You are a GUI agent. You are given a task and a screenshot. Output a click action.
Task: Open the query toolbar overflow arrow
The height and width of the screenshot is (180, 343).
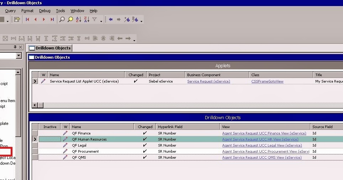pyautogui.click(x=101, y=21)
